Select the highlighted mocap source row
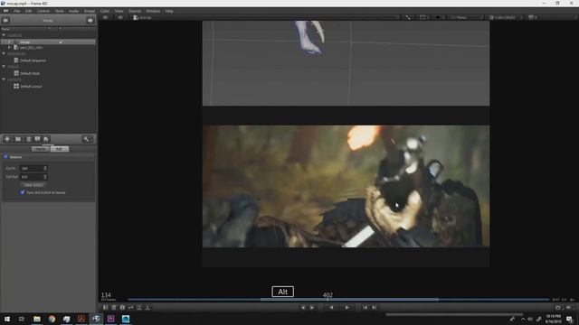Image resolution: width=579 pixels, height=325 pixels. 48,42
